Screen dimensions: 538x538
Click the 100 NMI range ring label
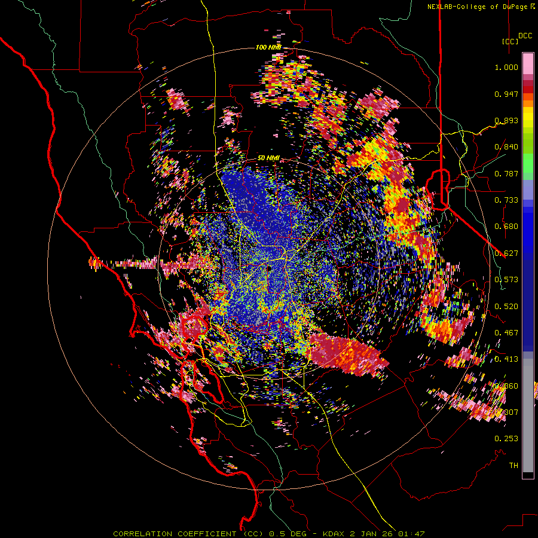(x=268, y=47)
